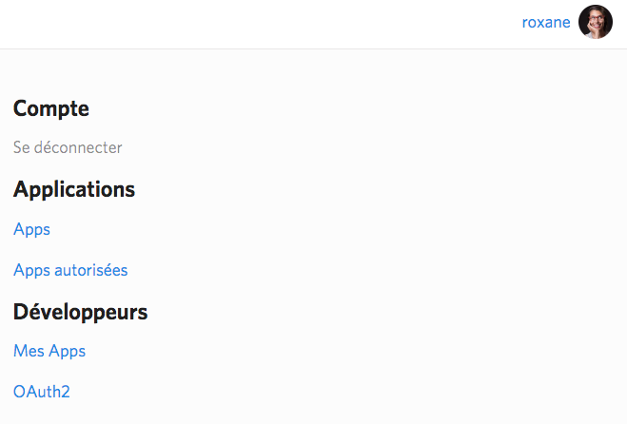Open the roxane username link

(x=546, y=22)
